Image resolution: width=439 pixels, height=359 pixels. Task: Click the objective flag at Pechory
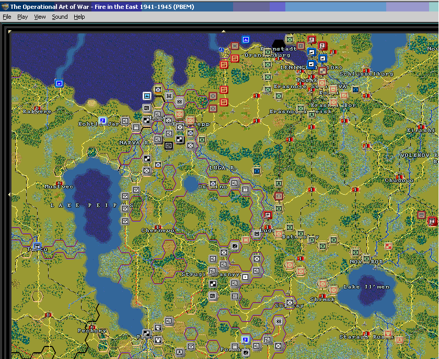tap(92, 327)
